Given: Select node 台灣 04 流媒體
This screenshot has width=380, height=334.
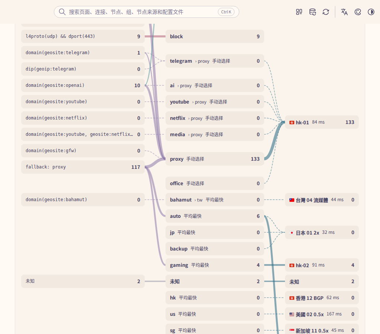Looking at the screenshot, I should 322,200.
